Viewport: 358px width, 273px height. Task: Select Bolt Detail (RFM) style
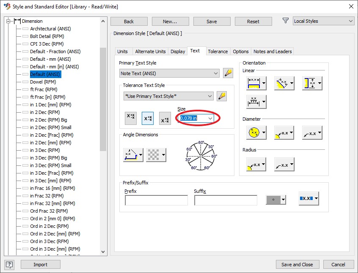[47, 36]
